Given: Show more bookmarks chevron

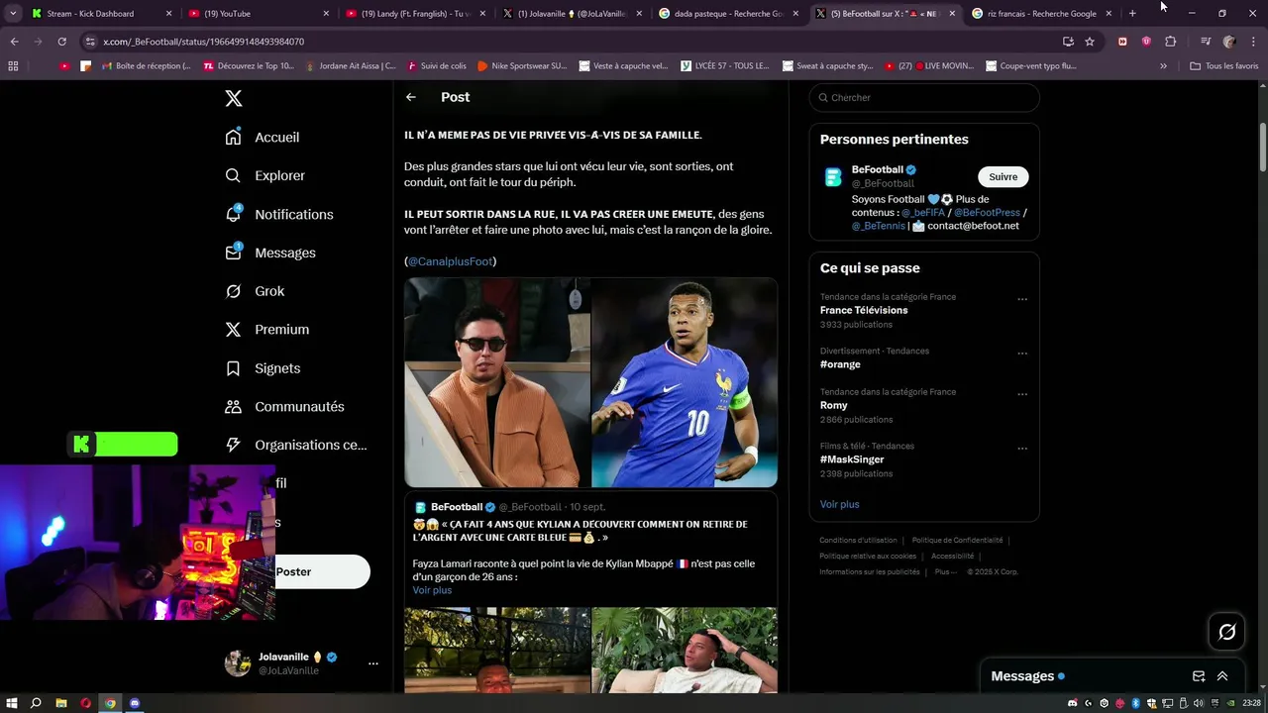Looking at the screenshot, I should 1163,66.
